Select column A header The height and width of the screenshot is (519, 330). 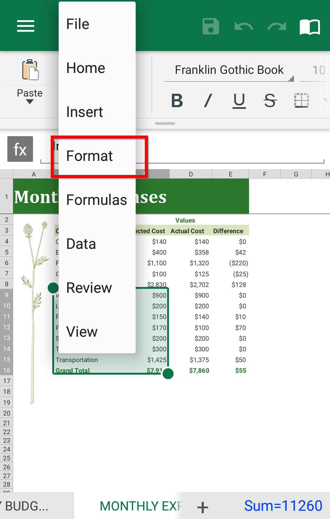tap(34, 174)
